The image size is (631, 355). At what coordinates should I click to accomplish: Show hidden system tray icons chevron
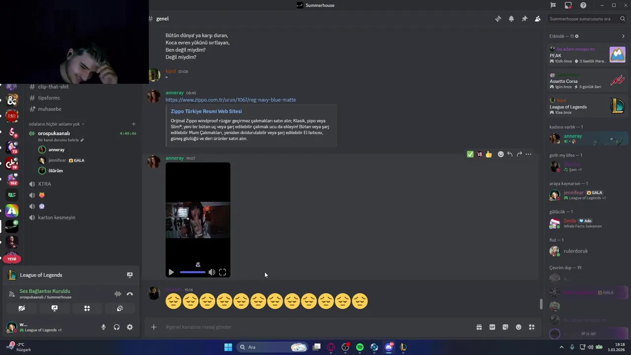(561, 347)
